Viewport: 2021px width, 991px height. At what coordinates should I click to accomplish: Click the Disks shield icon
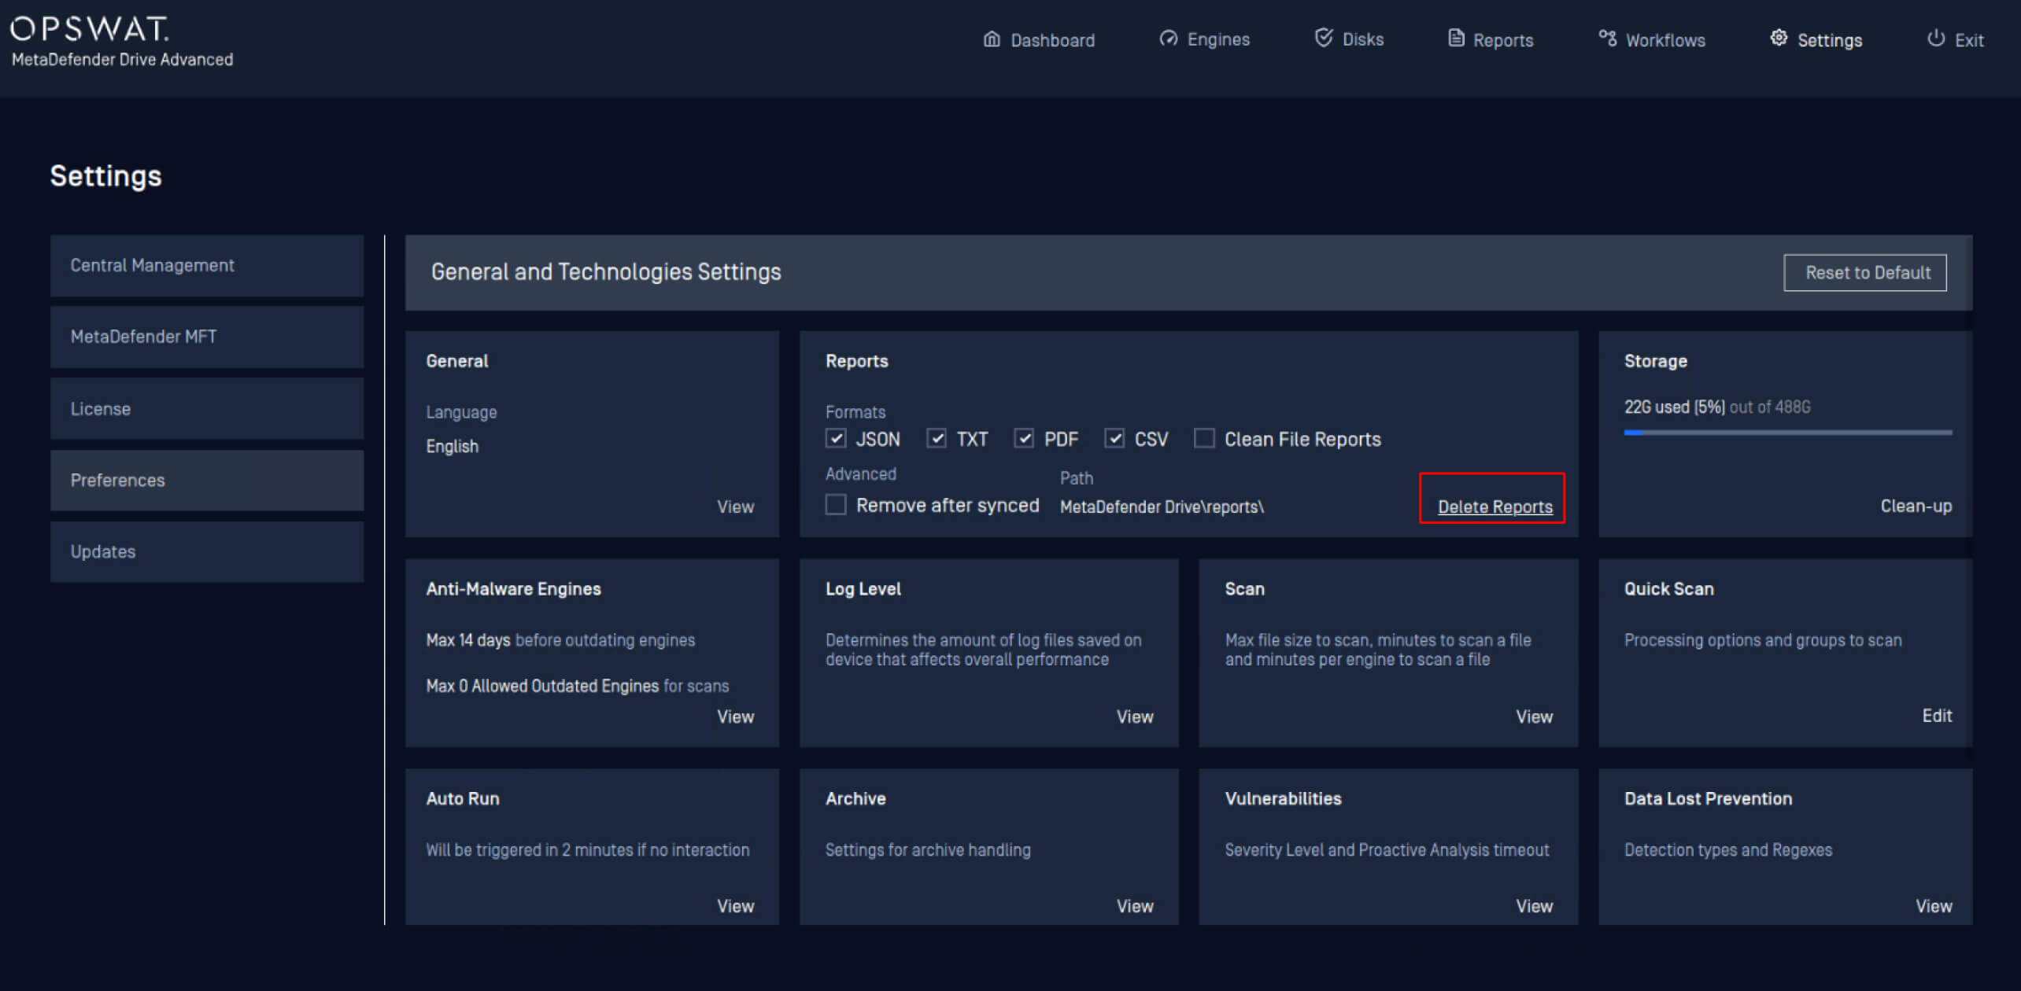point(1324,38)
